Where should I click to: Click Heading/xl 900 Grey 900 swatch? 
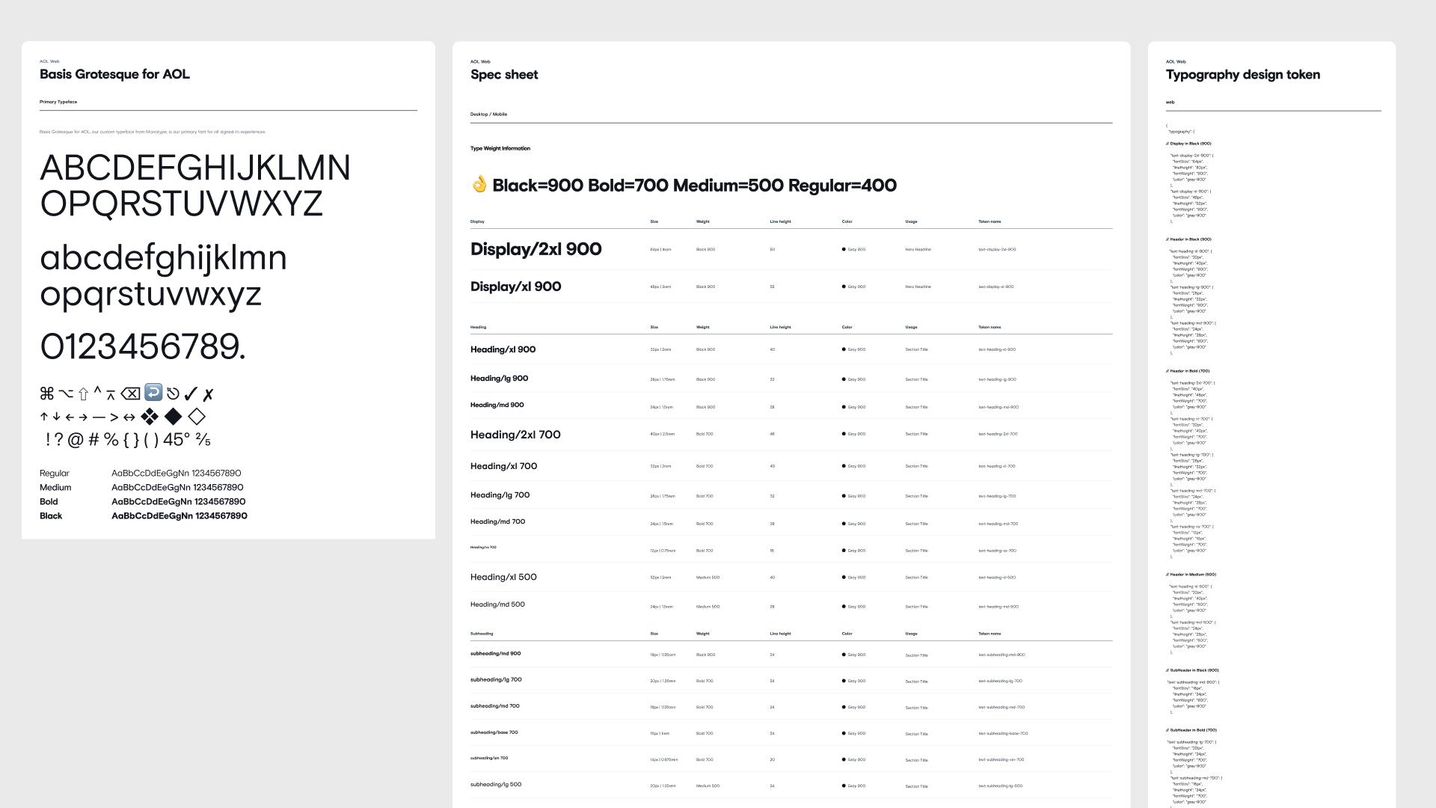pyautogui.click(x=844, y=349)
